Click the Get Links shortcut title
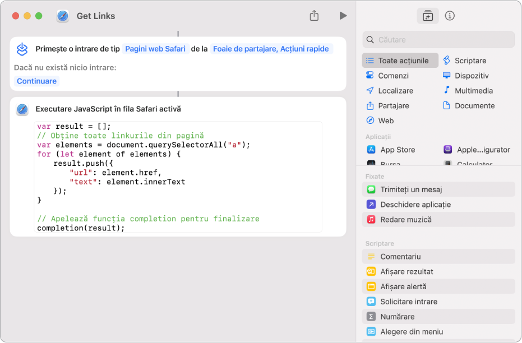The height and width of the screenshot is (343, 522). 96,16
